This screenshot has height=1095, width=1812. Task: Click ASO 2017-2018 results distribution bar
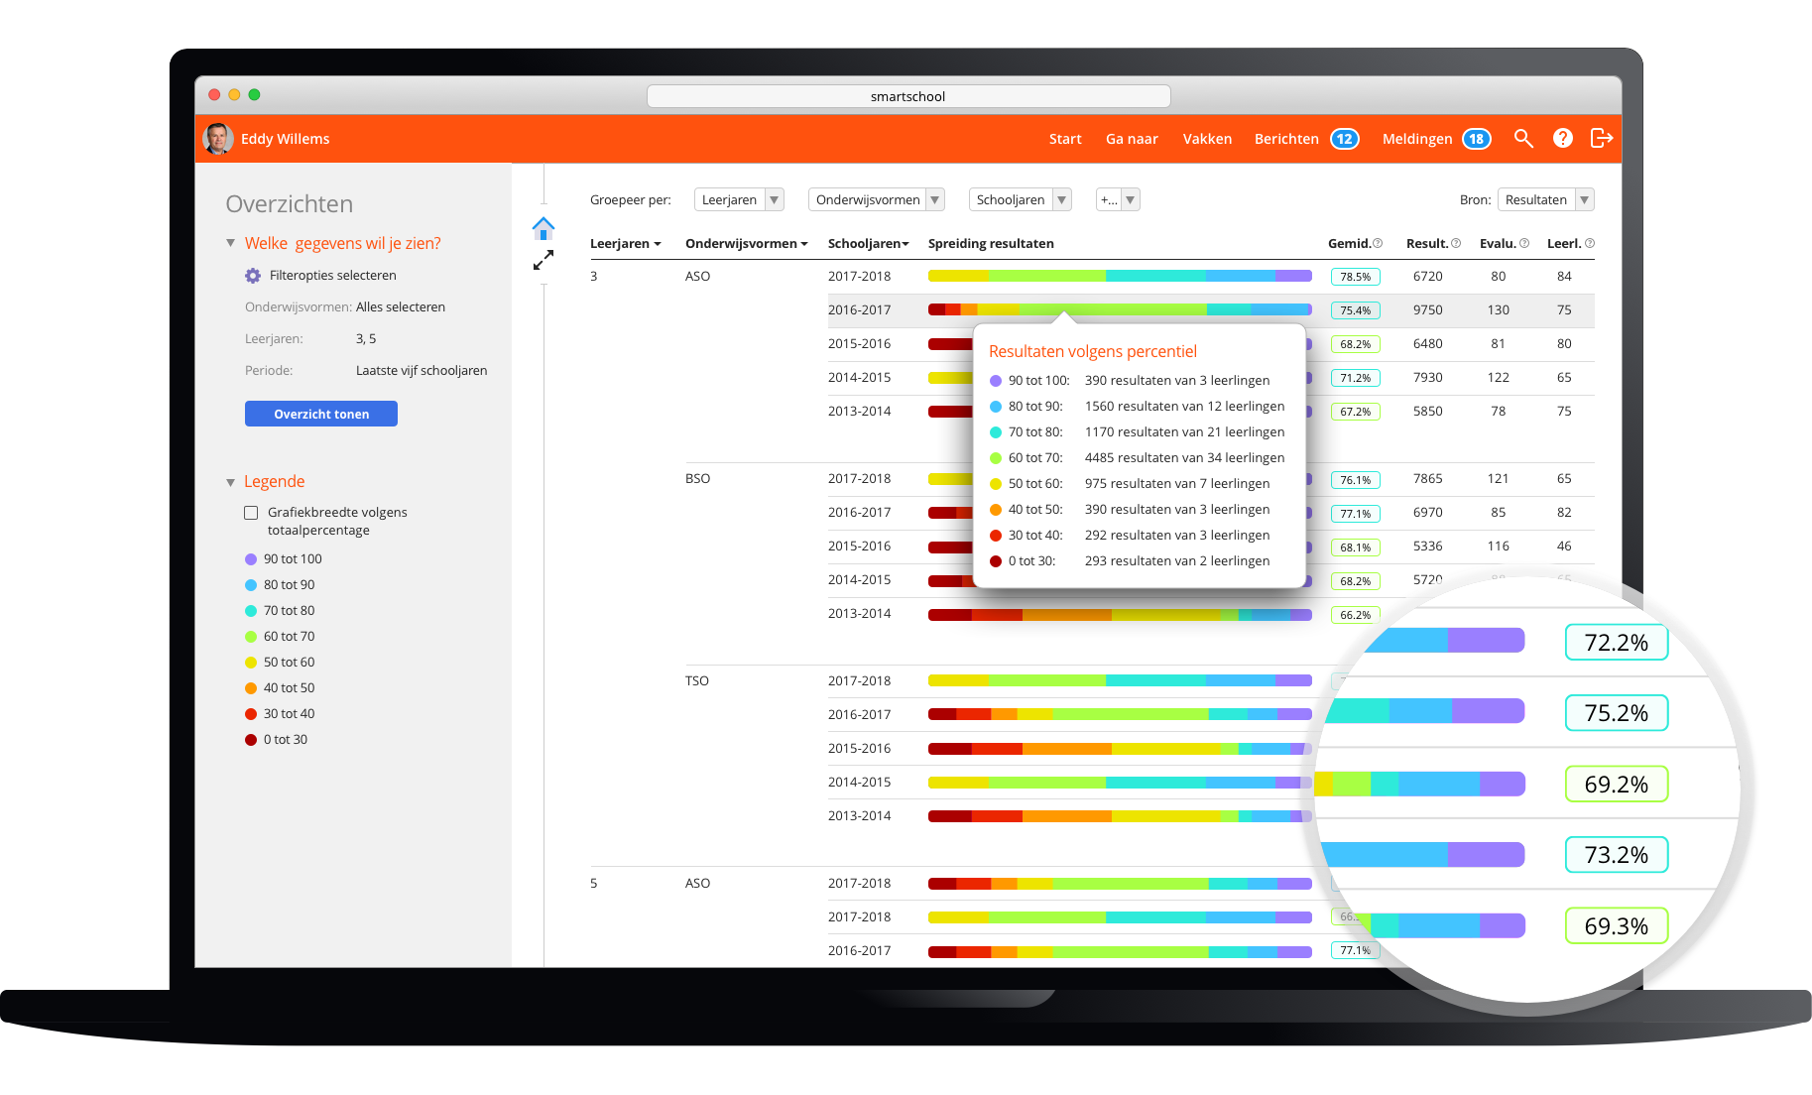pyautogui.click(x=1120, y=276)
